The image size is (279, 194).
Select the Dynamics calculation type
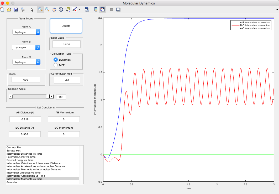point(56,60)
